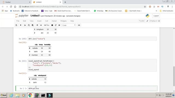Show more bookmarks chevron
Screen dimensions: 175x98
point(156,11)
